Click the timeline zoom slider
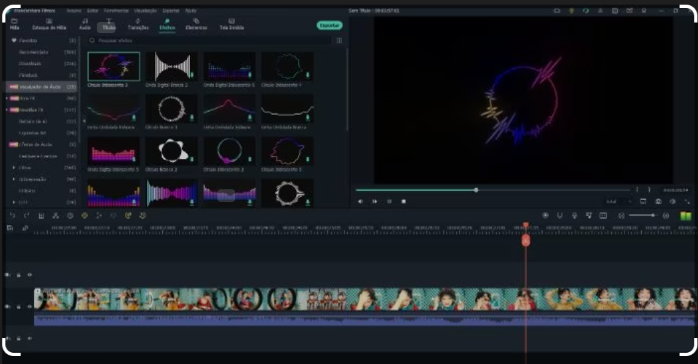 pyautogui.click(x=642, y=216)
